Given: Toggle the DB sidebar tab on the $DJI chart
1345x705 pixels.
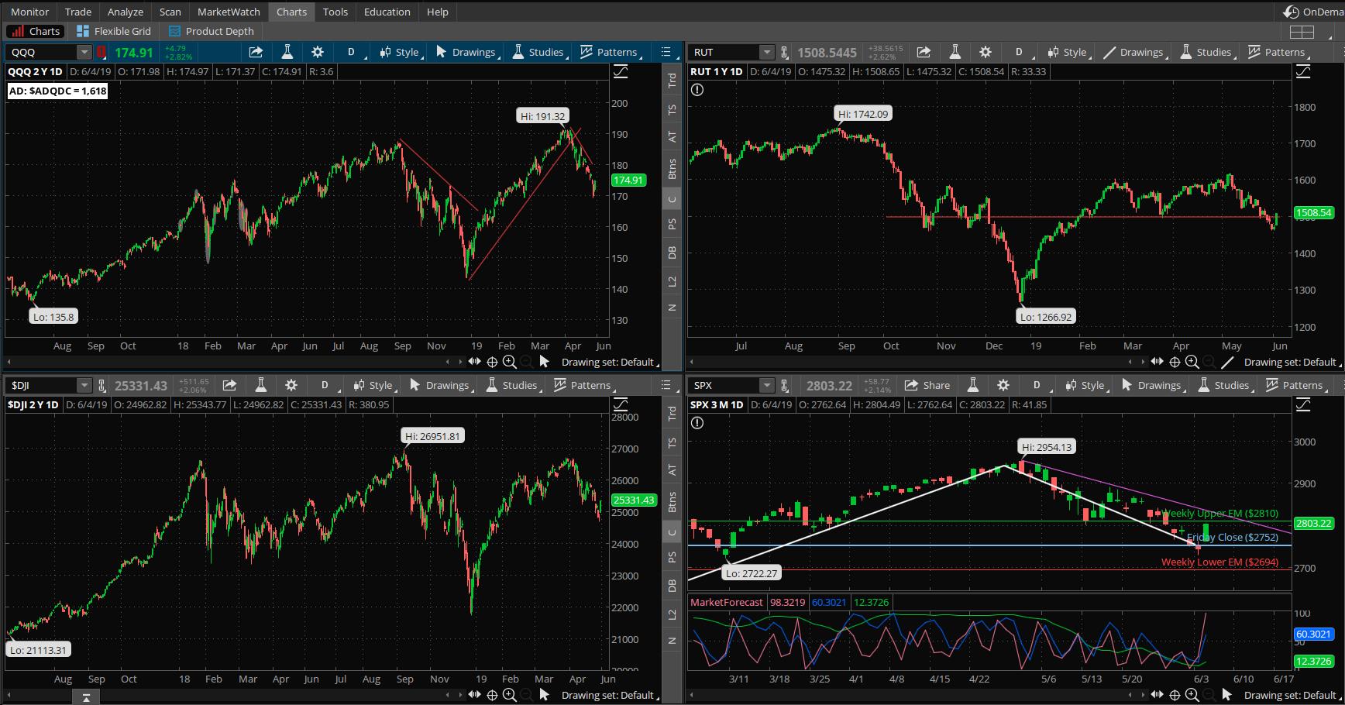Looking at the screenshot, I should click(x=672, y=586).
